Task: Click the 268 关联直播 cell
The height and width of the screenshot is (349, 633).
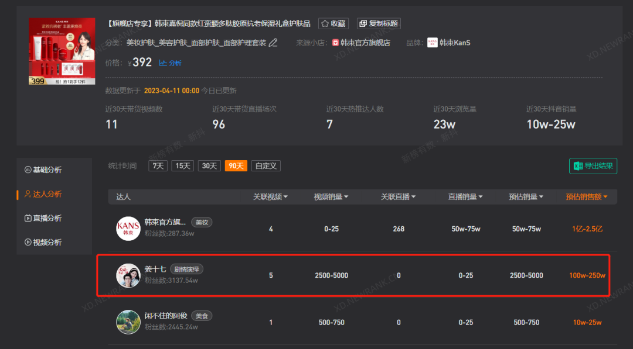Action: point(399,229)
